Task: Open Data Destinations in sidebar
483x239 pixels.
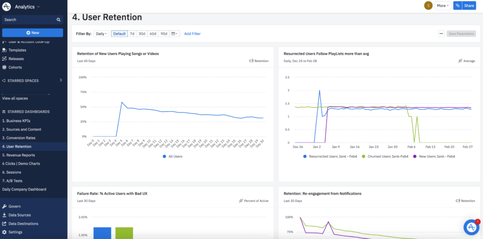Action: point(23,223)
